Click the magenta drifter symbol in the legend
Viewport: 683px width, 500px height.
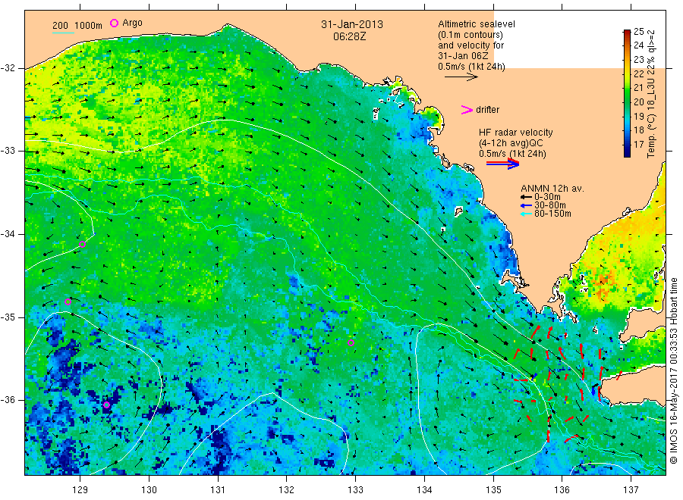click(467, 110)
